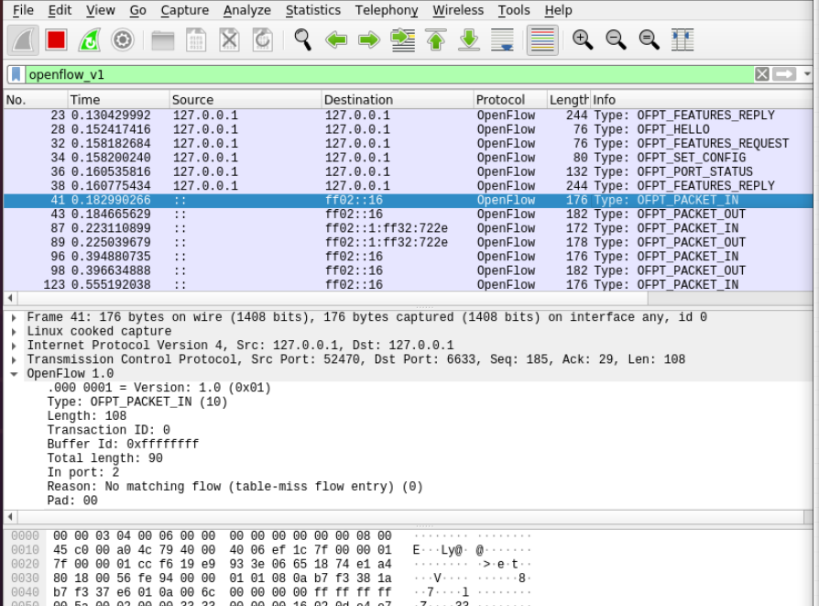The height and width of the screenshot is (606, 819).
Task: Select packet 87 OFPT_PACKET_IN row
Action: click(408, 228)
